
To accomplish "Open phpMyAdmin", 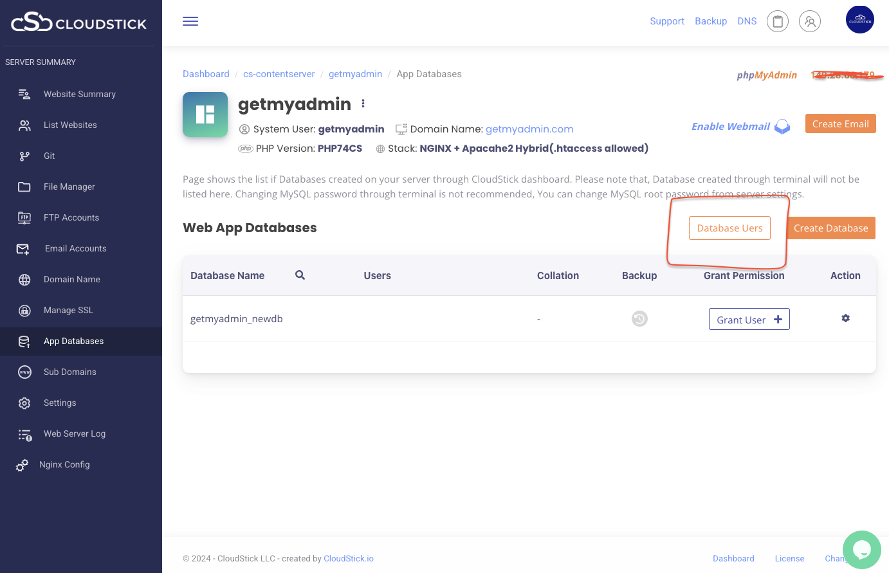I will click(x=767, y=75).
